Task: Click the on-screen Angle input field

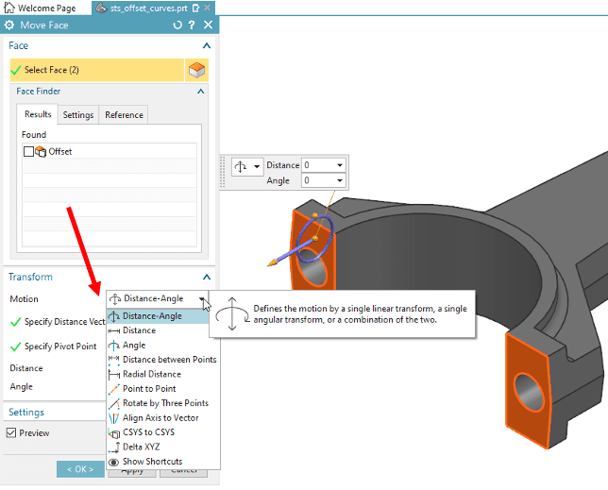Action: click(319, 180)
